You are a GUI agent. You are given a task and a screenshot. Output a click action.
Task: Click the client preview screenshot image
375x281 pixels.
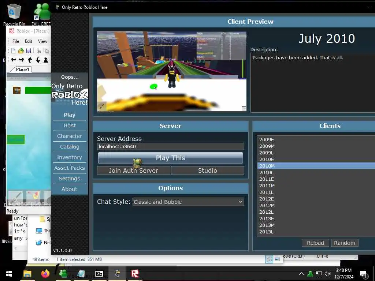click(x=172, y=71)
